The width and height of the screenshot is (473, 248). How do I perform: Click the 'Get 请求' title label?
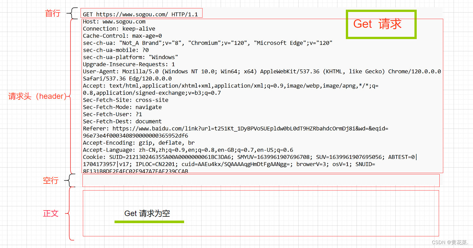pyautogui.click(x=377, y=24)
